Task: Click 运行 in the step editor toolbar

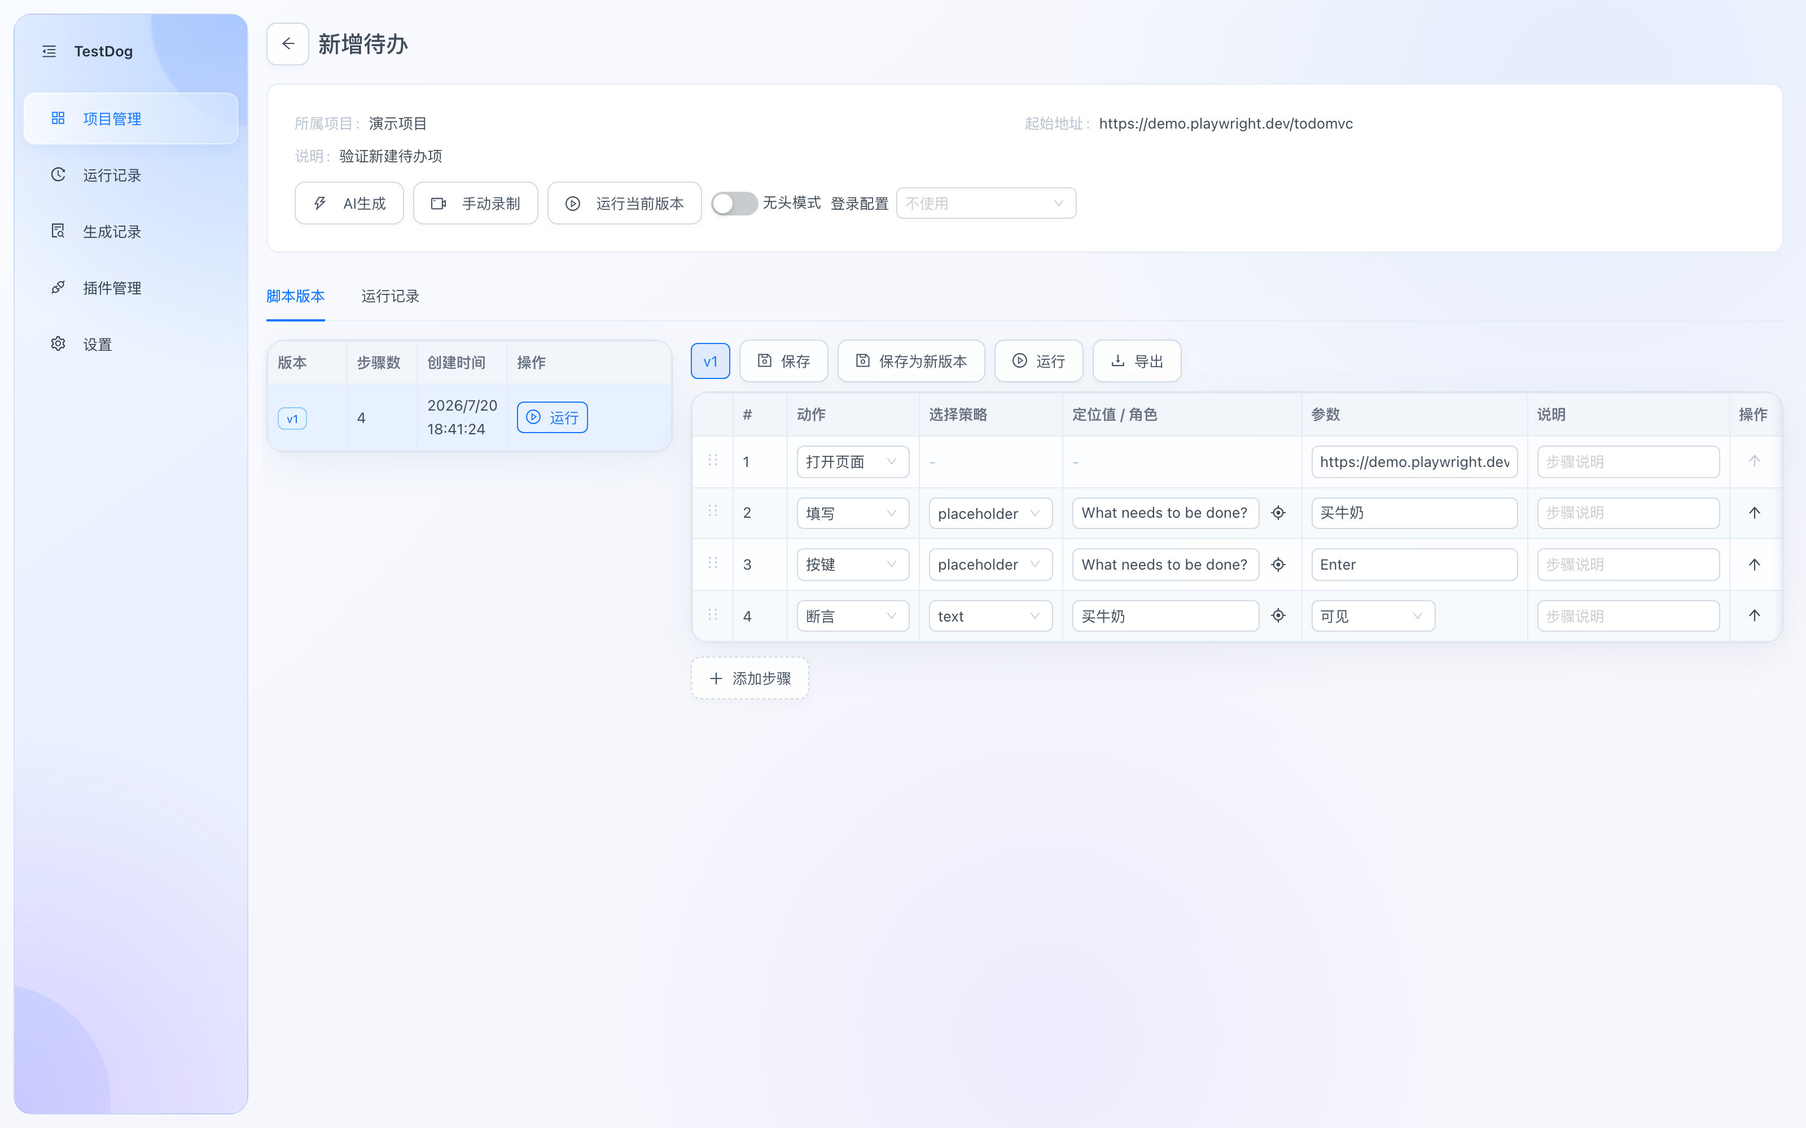Action: click(1039, 361)
